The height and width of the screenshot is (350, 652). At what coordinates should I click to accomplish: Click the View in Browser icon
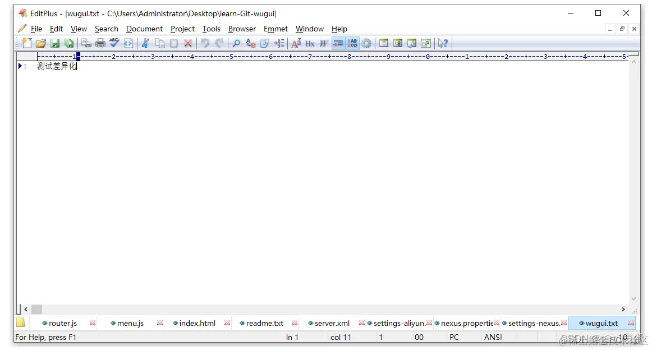[128, 43]
